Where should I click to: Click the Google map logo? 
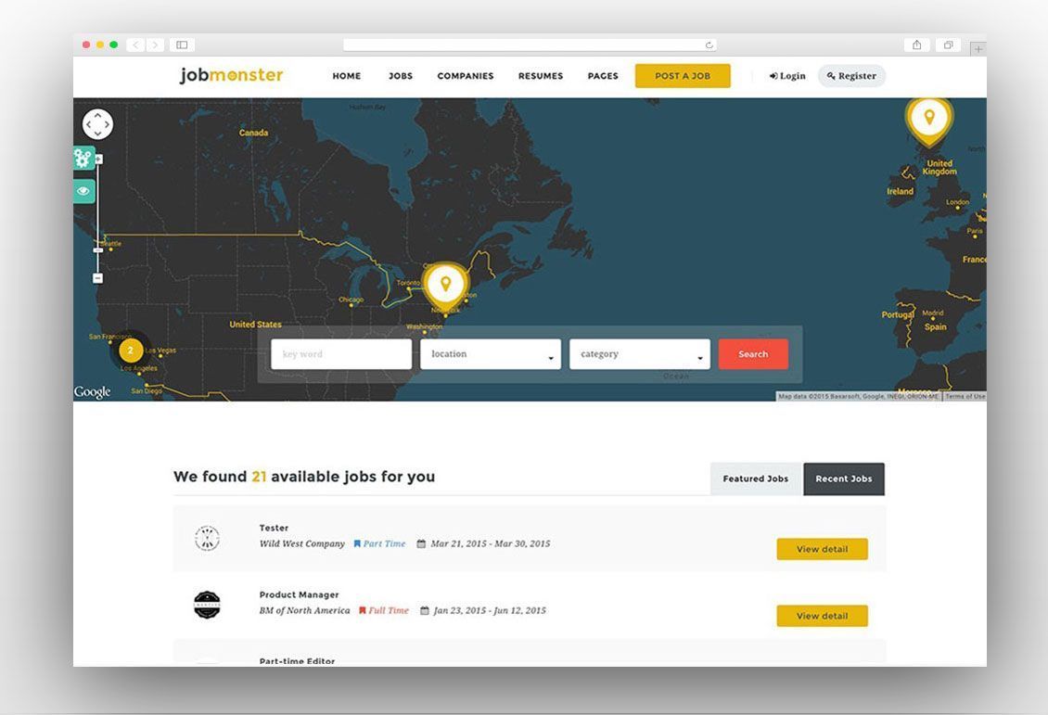(x=92, y=391)
